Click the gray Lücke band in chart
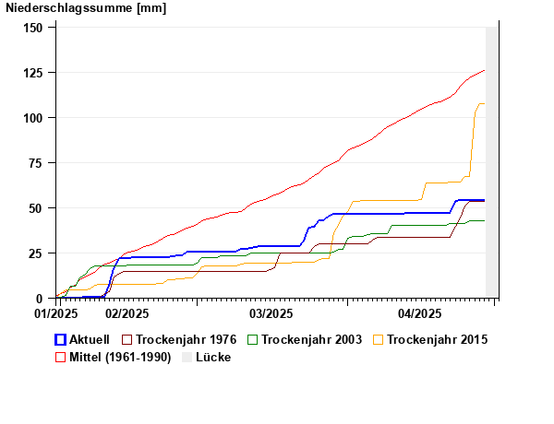Viewport: 554px width, 424px height. [491, 162]
